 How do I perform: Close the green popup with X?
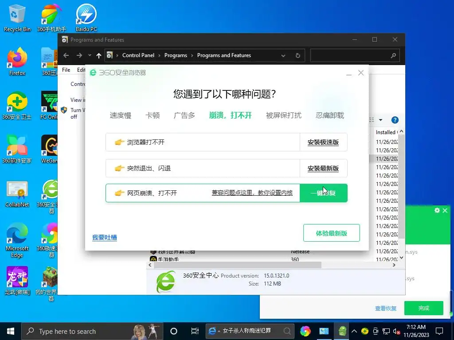coord(445,210)
